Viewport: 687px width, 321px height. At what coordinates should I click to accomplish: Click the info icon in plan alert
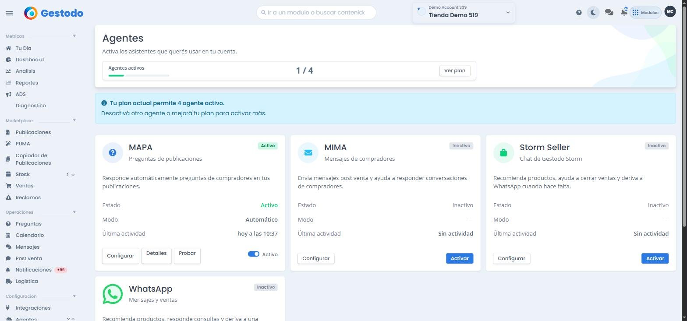pos(104,103)
